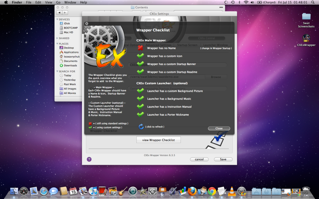319x199 pixels.
Task: Open the Edit menu
Action: click(x=38, y=2)
